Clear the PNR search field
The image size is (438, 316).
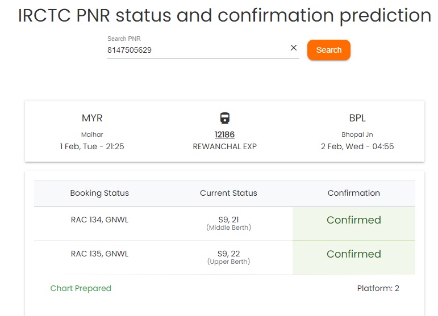click(294, 48)
